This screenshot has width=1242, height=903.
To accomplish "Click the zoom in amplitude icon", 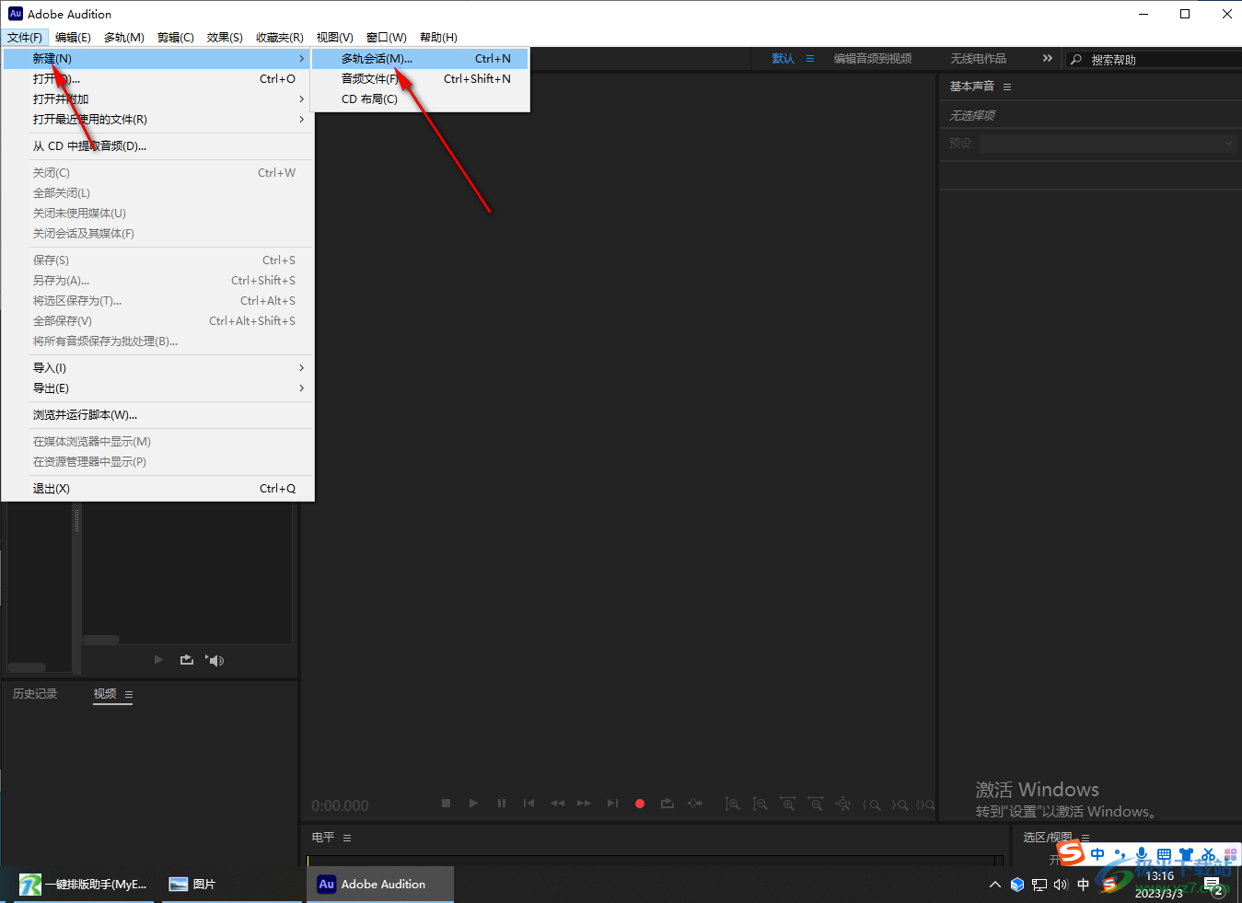I will pyautogui.click(x=732, y=804).
